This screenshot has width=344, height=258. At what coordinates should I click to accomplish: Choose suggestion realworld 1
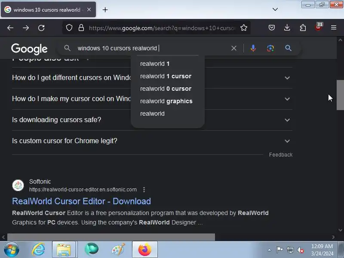pos(155,64)
